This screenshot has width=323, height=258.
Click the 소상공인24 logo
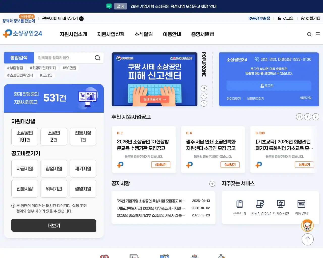pyautogui.click(x=23, y=34)
